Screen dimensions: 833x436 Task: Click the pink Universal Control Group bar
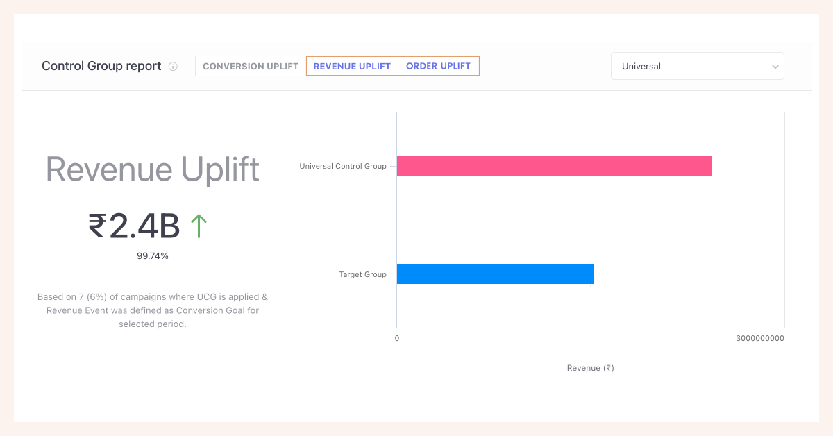click(x=554, y=167)
